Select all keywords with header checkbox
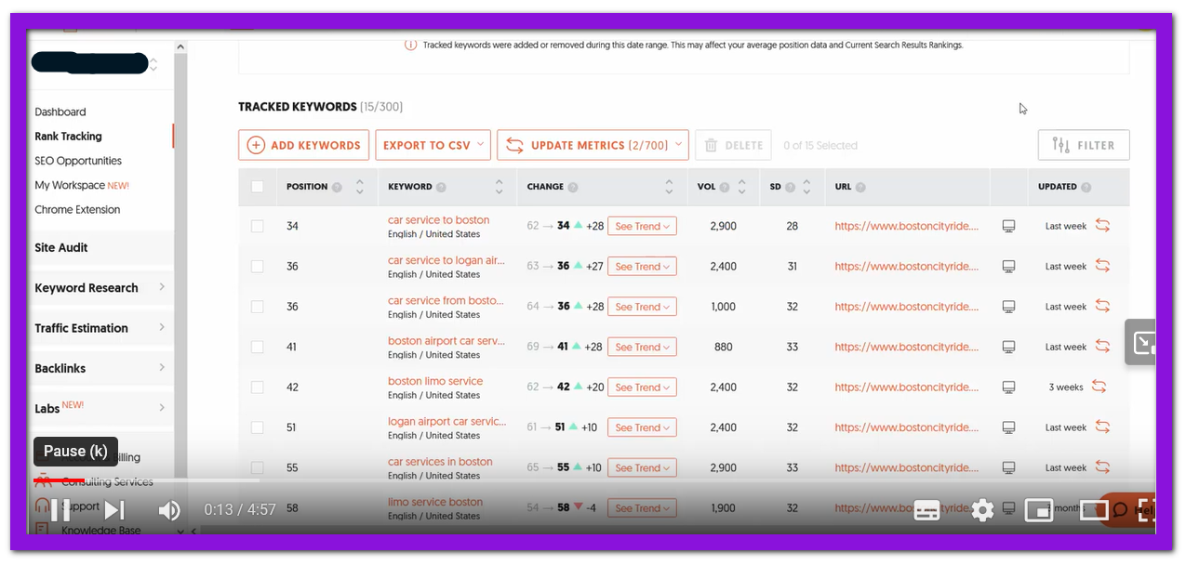Screen dimensions: 1186x565 click(x=258, y=187)
